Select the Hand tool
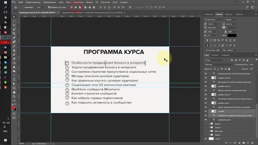The width and height of the screenshot is (258, 145). coord(14,92)
